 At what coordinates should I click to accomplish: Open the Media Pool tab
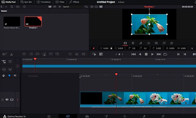[9, 2]
